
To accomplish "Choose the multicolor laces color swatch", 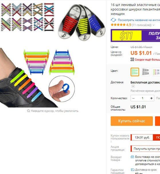I will click(156, 72).
